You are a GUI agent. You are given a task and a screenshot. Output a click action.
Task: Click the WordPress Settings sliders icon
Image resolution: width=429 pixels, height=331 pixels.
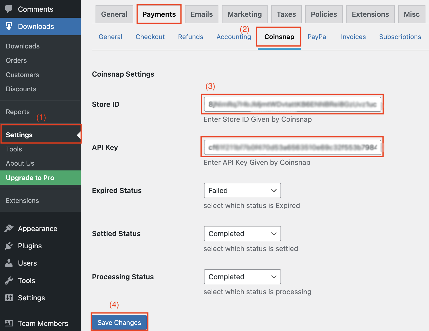click(x=9, y=298)
